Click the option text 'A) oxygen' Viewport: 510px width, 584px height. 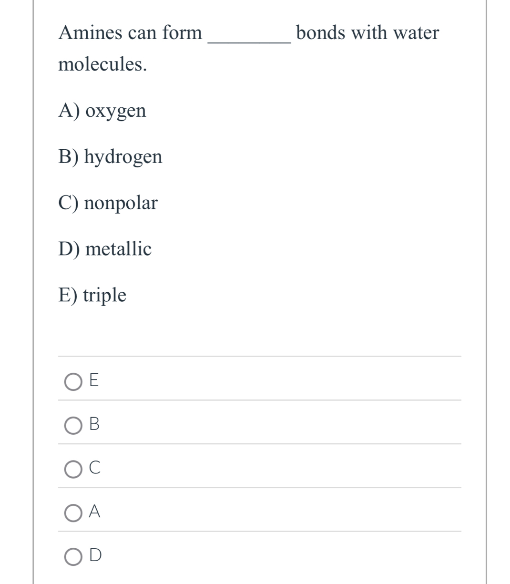(102, 111)
